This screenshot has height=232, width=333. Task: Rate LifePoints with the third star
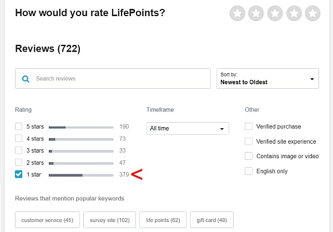pyautogui.click(x=275, y=13)
